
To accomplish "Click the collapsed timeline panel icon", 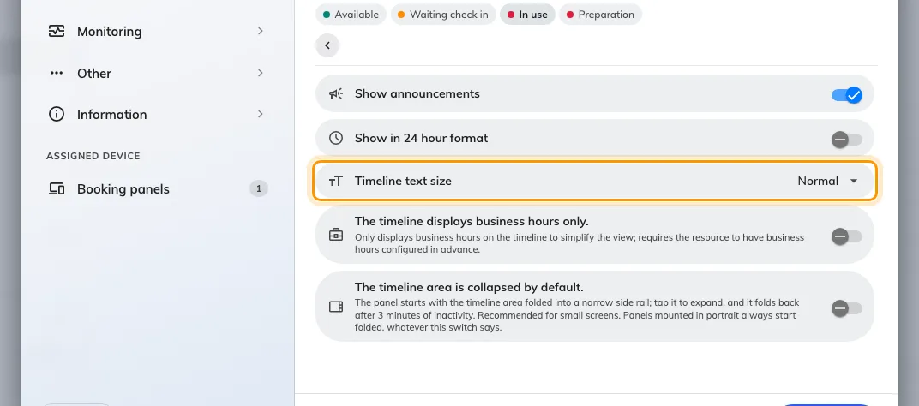I will 336,307.
